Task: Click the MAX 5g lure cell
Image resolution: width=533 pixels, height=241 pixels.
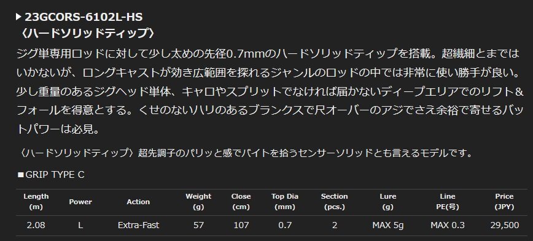Action: (388, 225)
